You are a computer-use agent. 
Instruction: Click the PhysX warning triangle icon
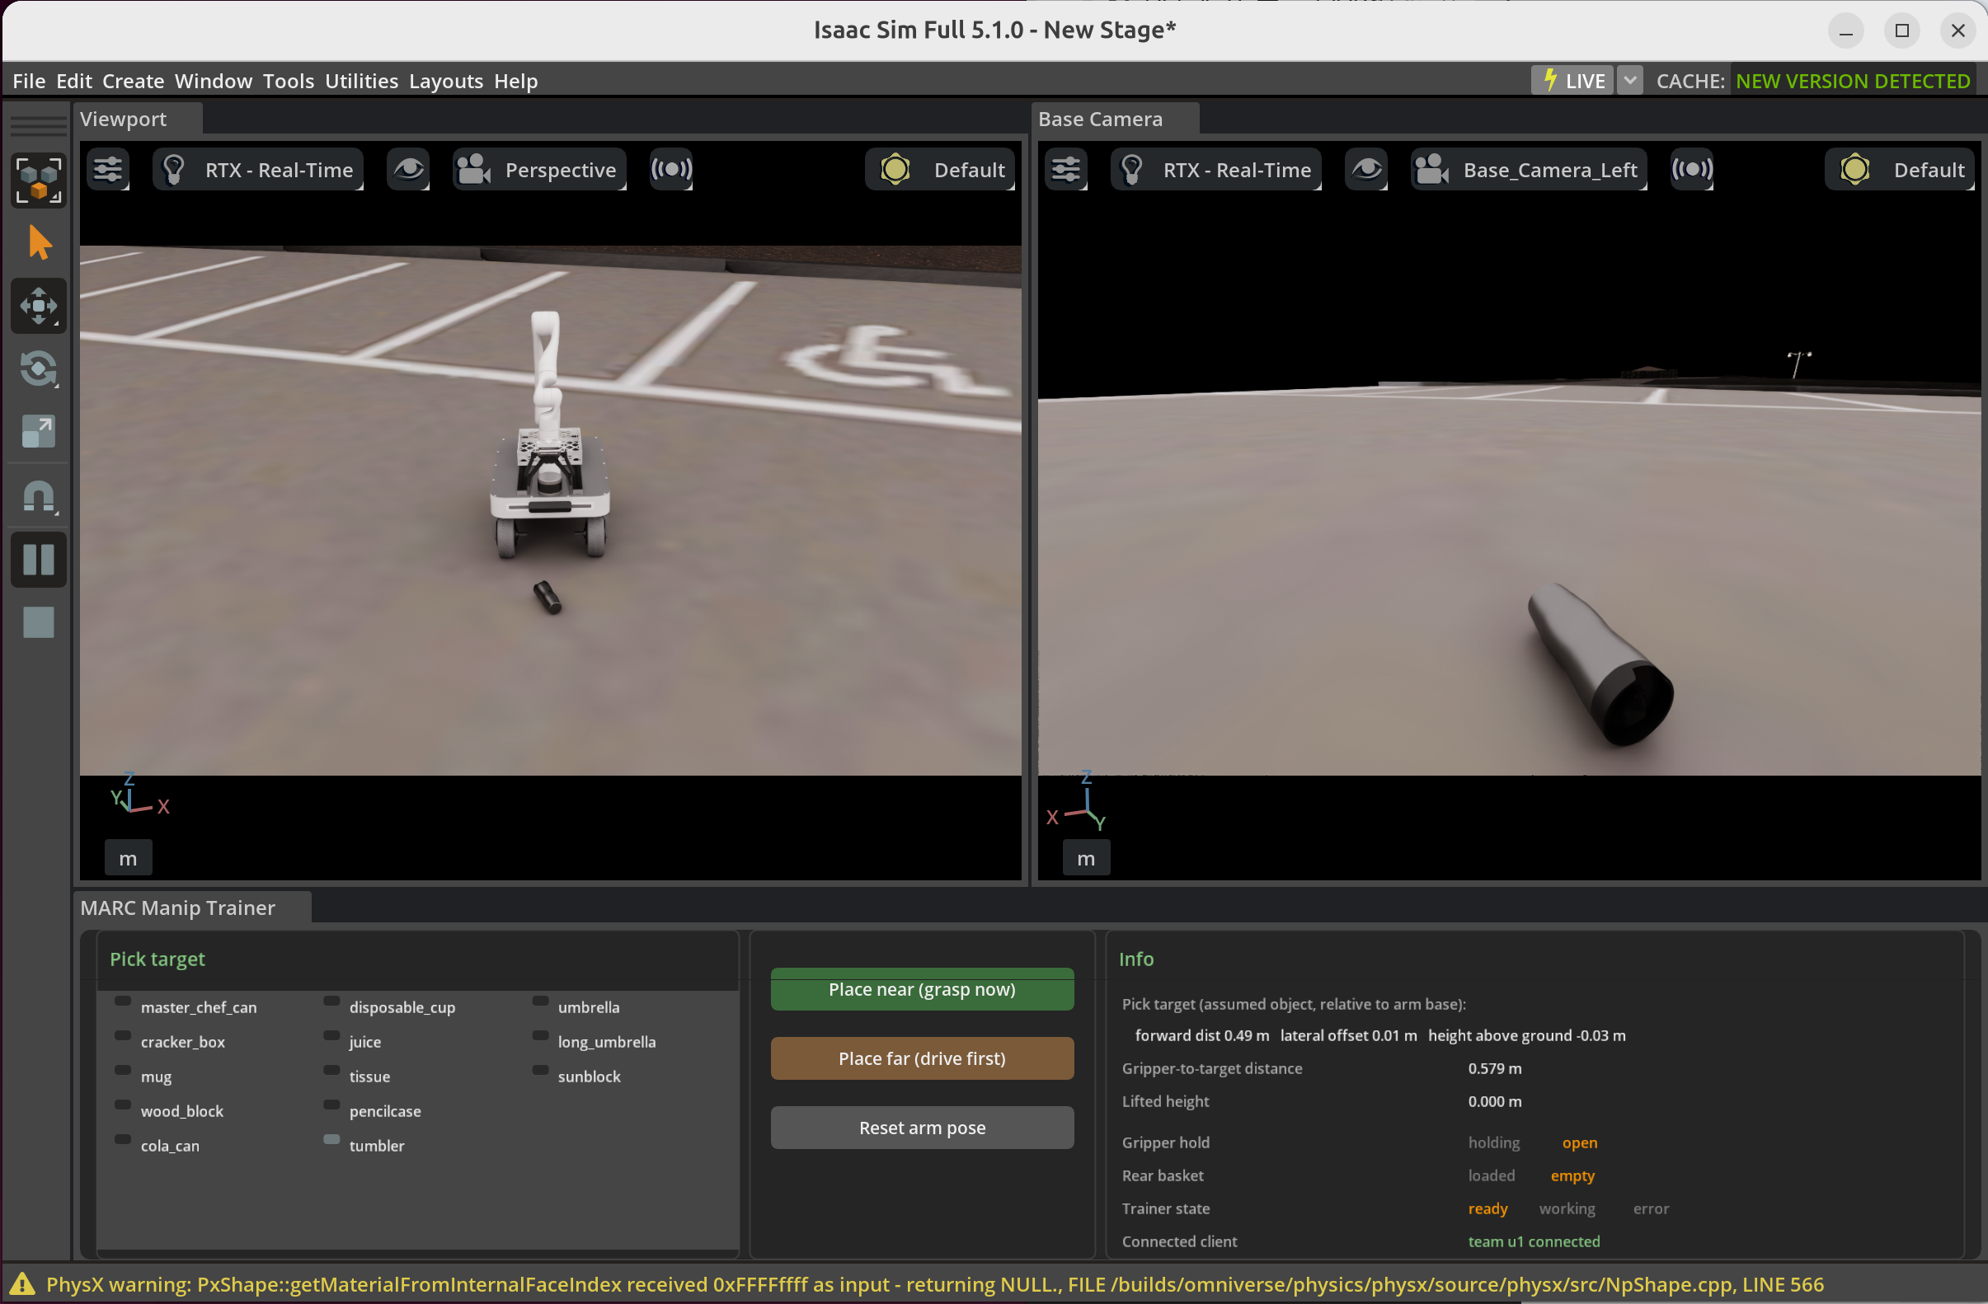21,1284
